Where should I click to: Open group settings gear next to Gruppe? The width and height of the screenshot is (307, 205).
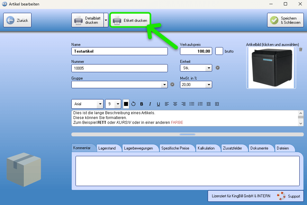pyautogui.click(x=172, y=84)
